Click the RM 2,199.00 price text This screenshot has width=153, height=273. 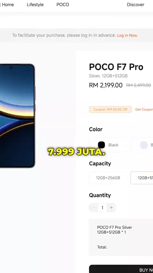tap(106, 85)
